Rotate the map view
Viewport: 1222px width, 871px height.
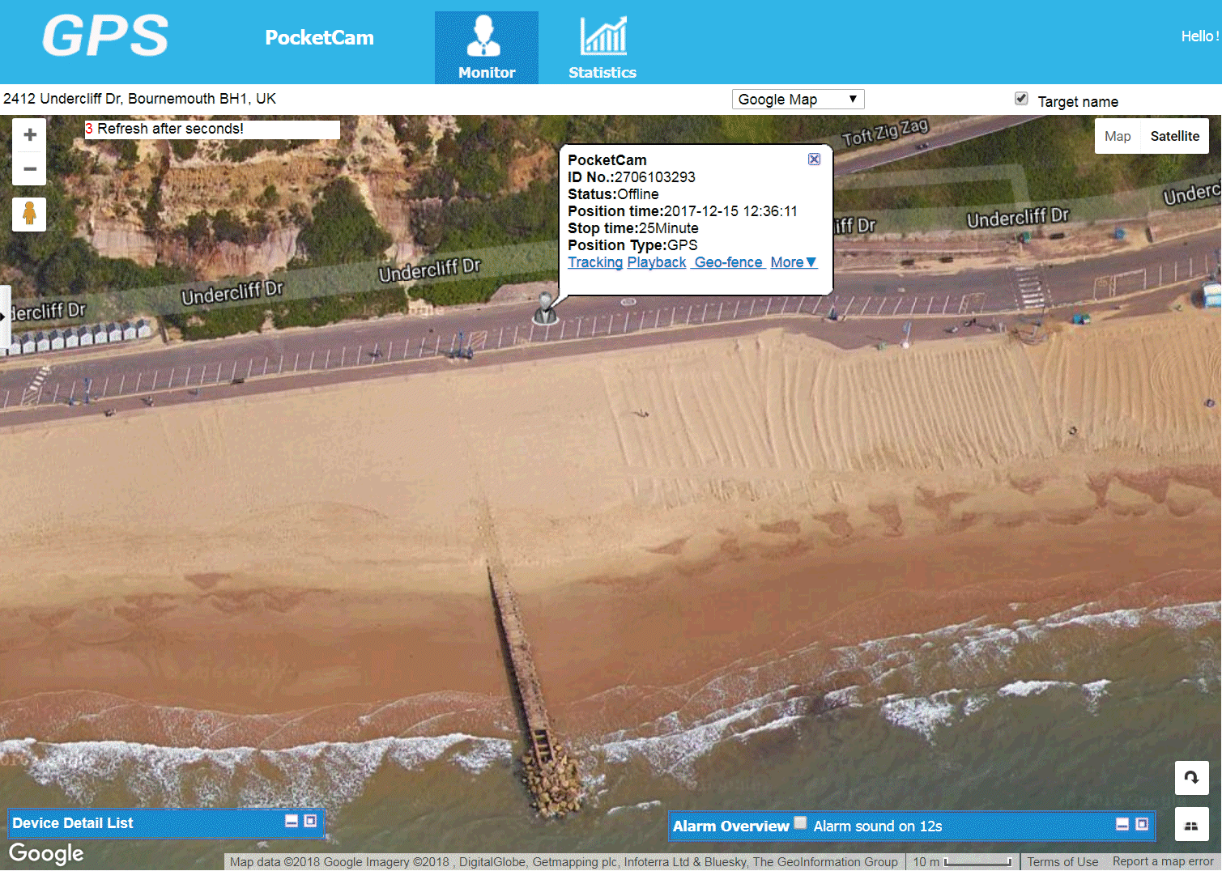tap(1191, 777)
